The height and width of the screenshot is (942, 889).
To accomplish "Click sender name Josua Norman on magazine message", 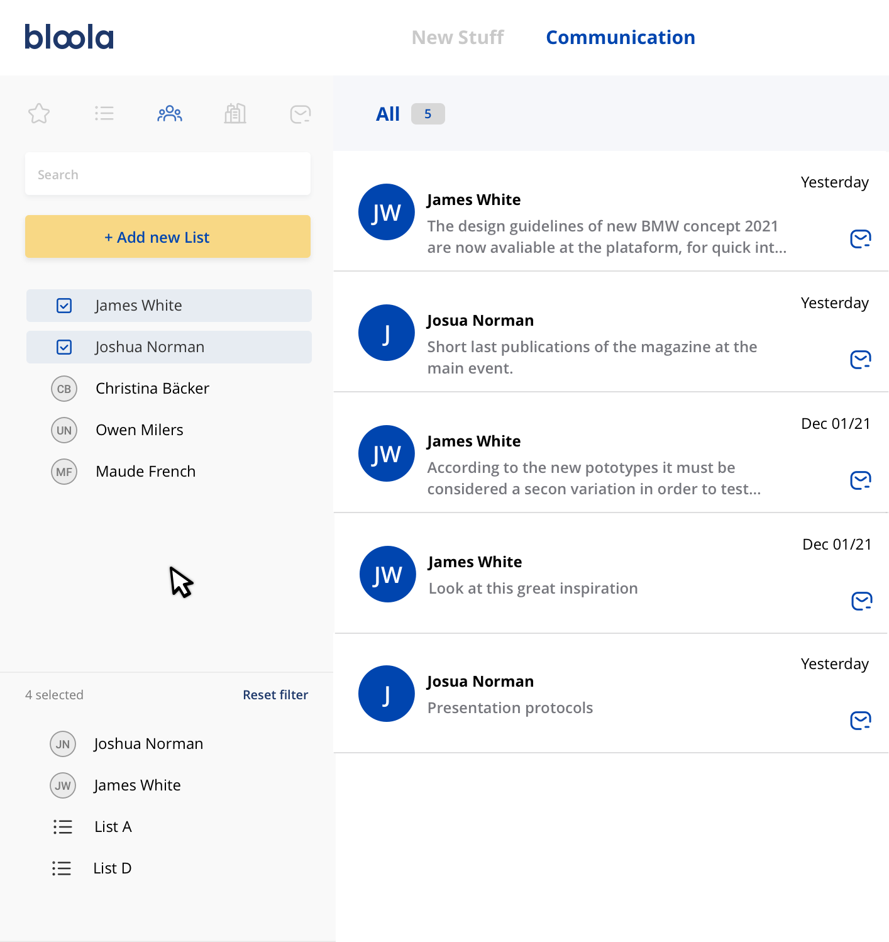I will click(x=480, y=321).
